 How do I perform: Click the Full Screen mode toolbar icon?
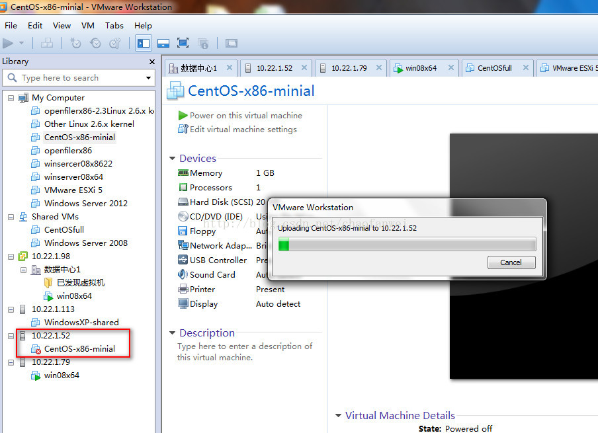pos(183,43)
